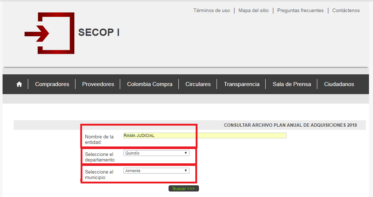This screenshot has height=197, width=373.
Task: Click the heading Consultar Archivo Plan Anual de Adquisiciones 2018
Action: click(x=290, y=125)
